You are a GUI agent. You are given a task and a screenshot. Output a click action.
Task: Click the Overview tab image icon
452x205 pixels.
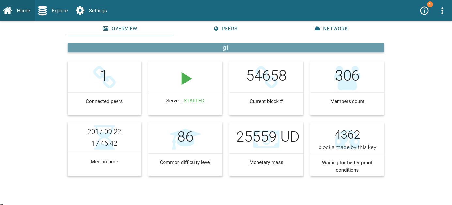(106, 29)
